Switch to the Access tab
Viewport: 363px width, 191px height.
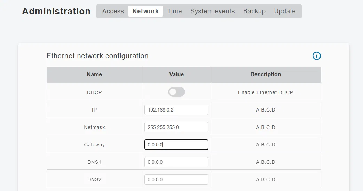pos(113,11)
